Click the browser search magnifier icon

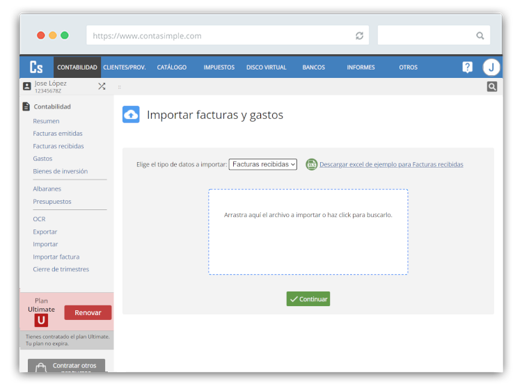click(x=480, y=35)
